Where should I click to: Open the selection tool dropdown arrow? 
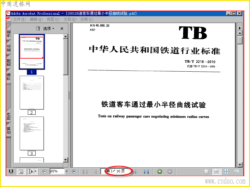pyautogui.click(x=36, y=171)
